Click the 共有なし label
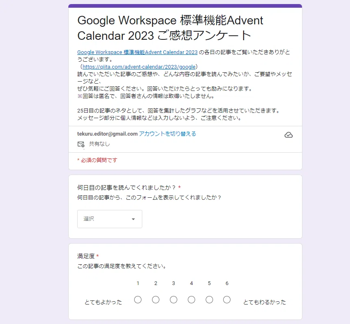 pyautogui.click(x=100, y=144)
